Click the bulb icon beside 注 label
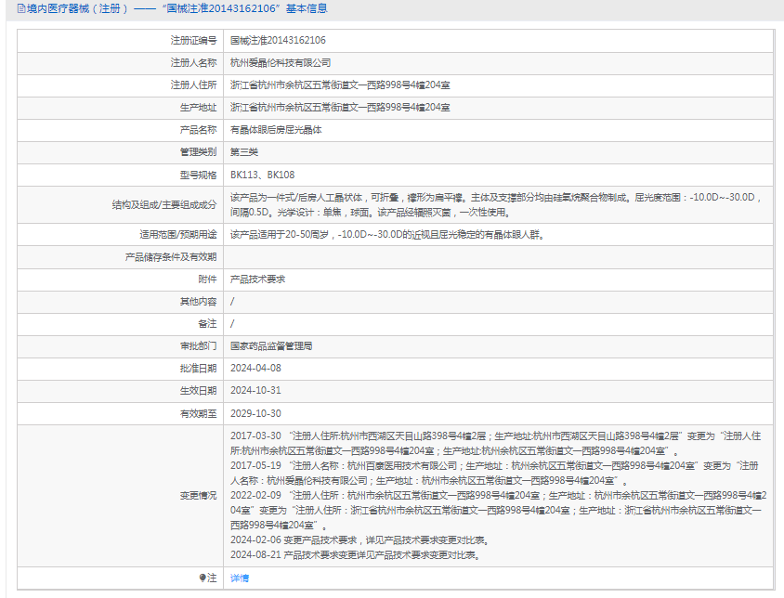 tap(203, 578)
